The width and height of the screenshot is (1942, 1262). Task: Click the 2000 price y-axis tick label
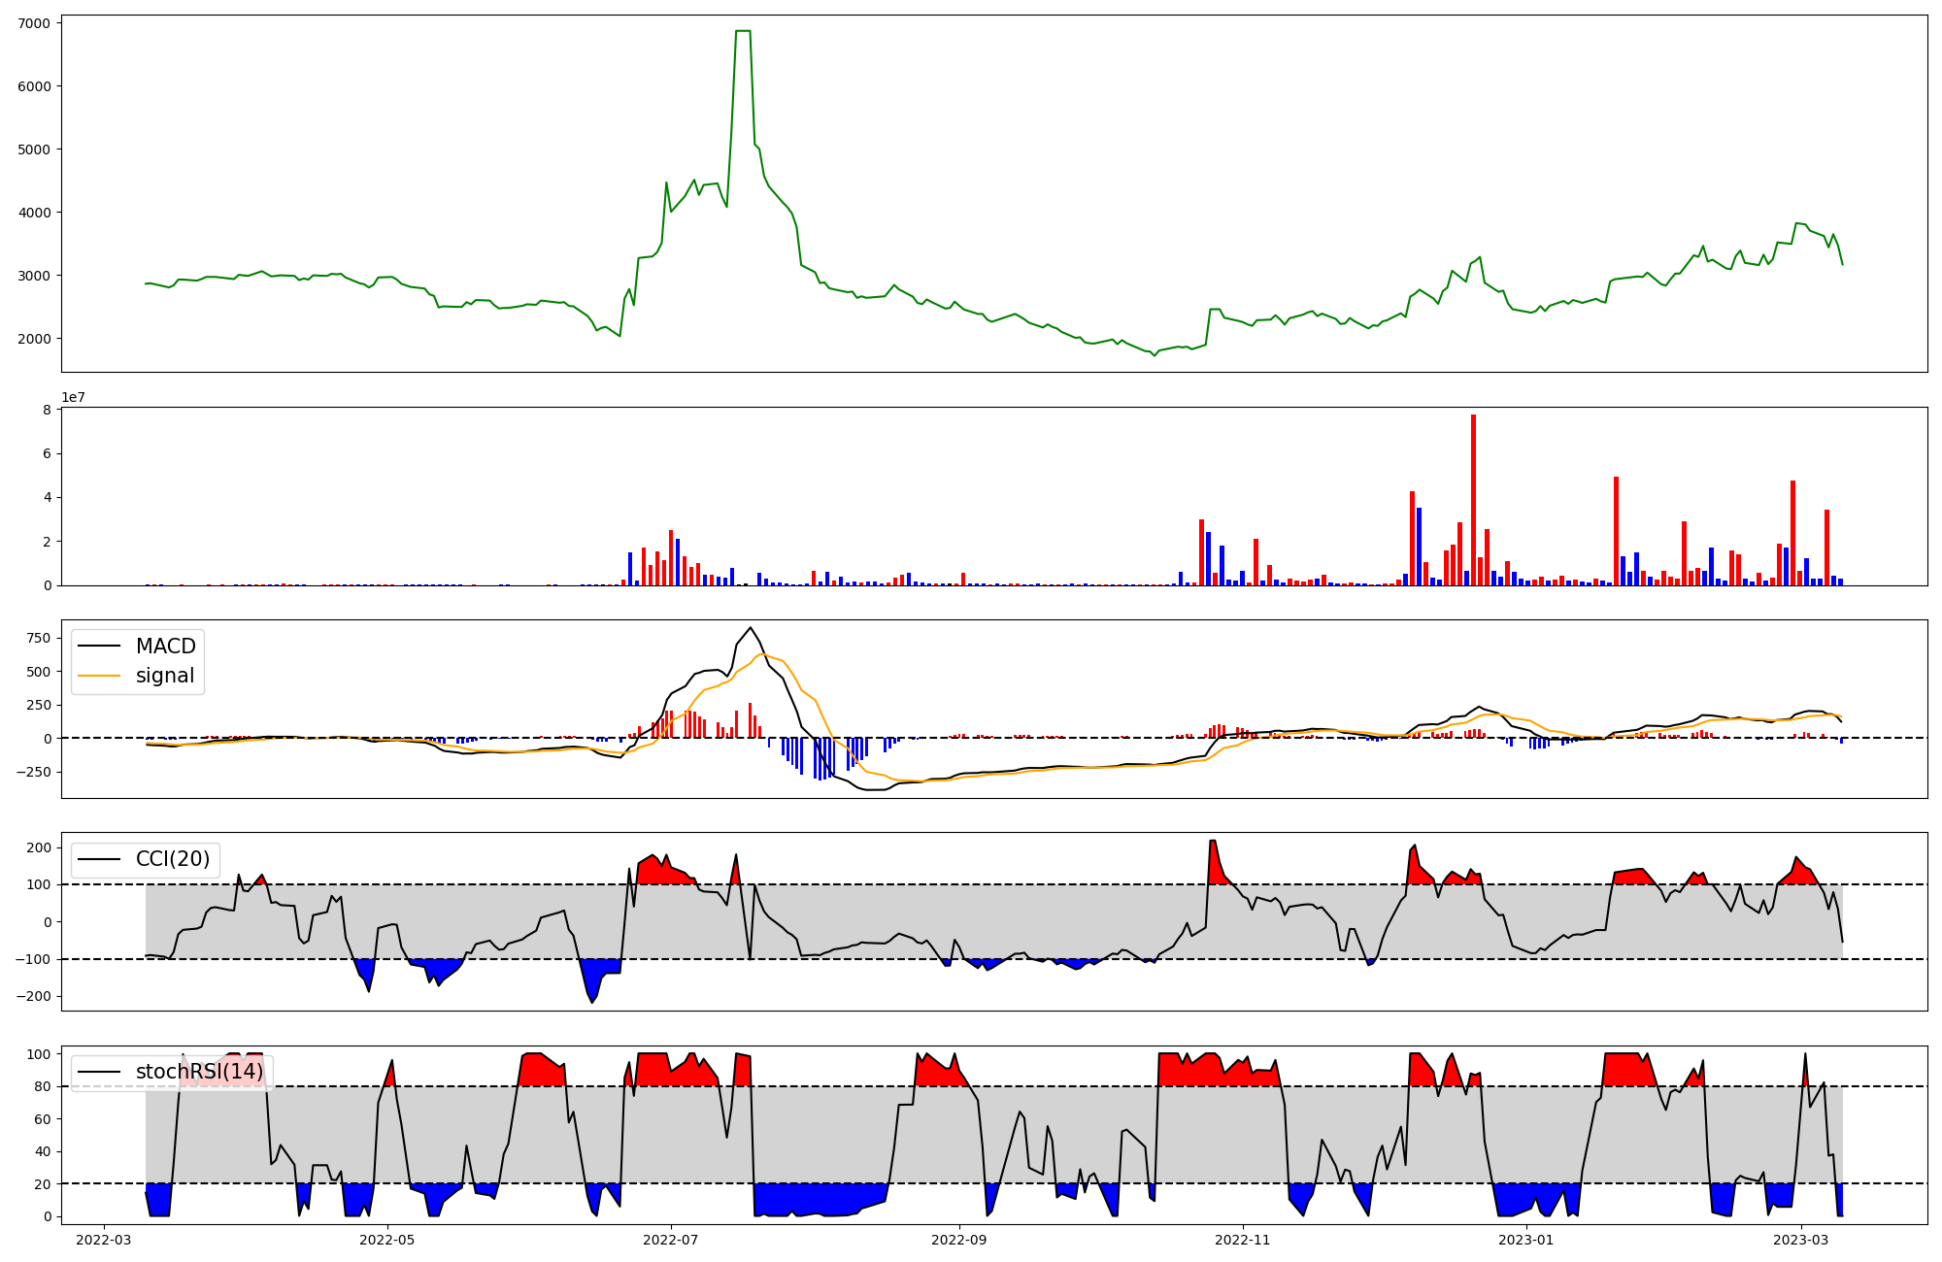click(x=34, y=339)
